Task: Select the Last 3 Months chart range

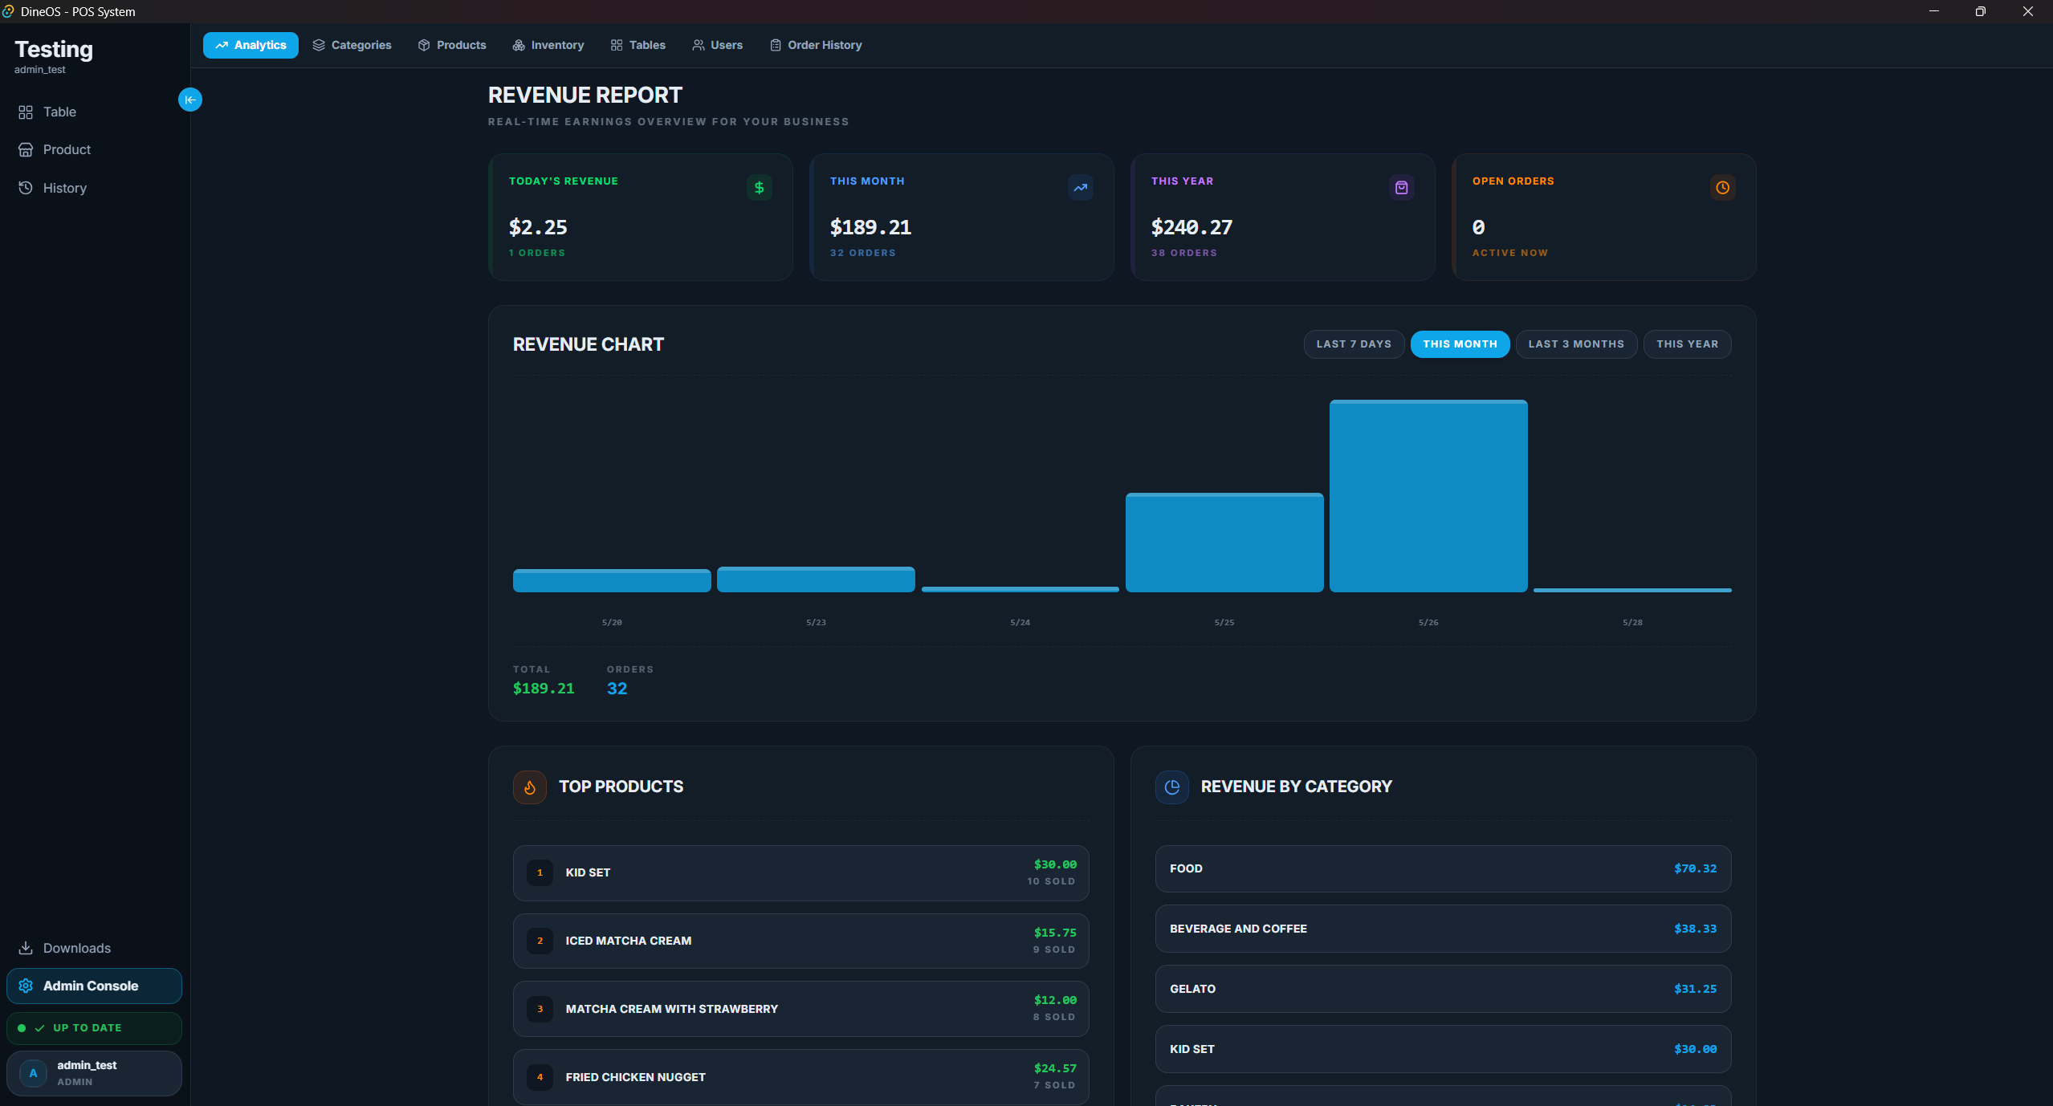Action: pyautogui.click(x=1576, y=344)
